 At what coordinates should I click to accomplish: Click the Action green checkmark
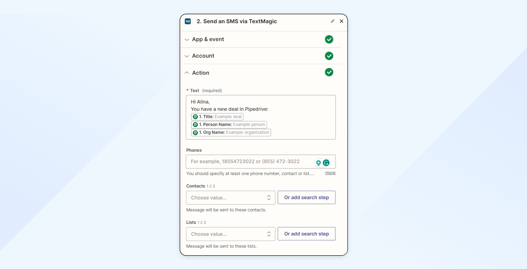pyautogui.click(x=329, y=72)
